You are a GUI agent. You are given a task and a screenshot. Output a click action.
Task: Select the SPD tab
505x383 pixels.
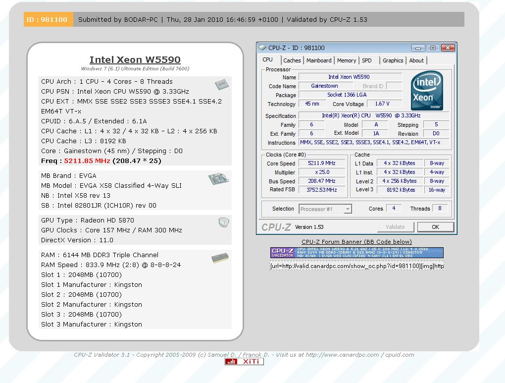(367, 60)
